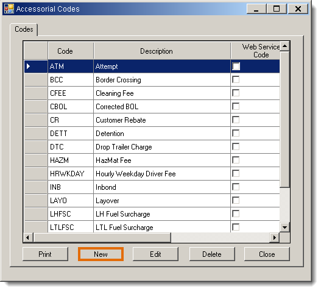Enable Web Service checkbox for Layover

coord(236,200)
